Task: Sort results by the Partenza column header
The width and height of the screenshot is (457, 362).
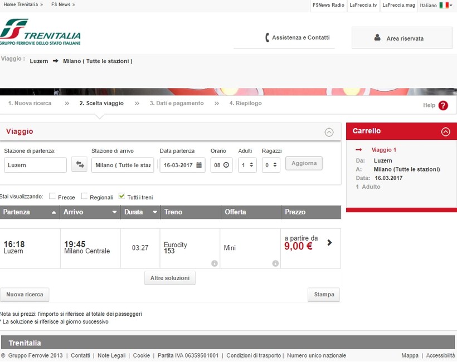Action: (x=30, y=212)
